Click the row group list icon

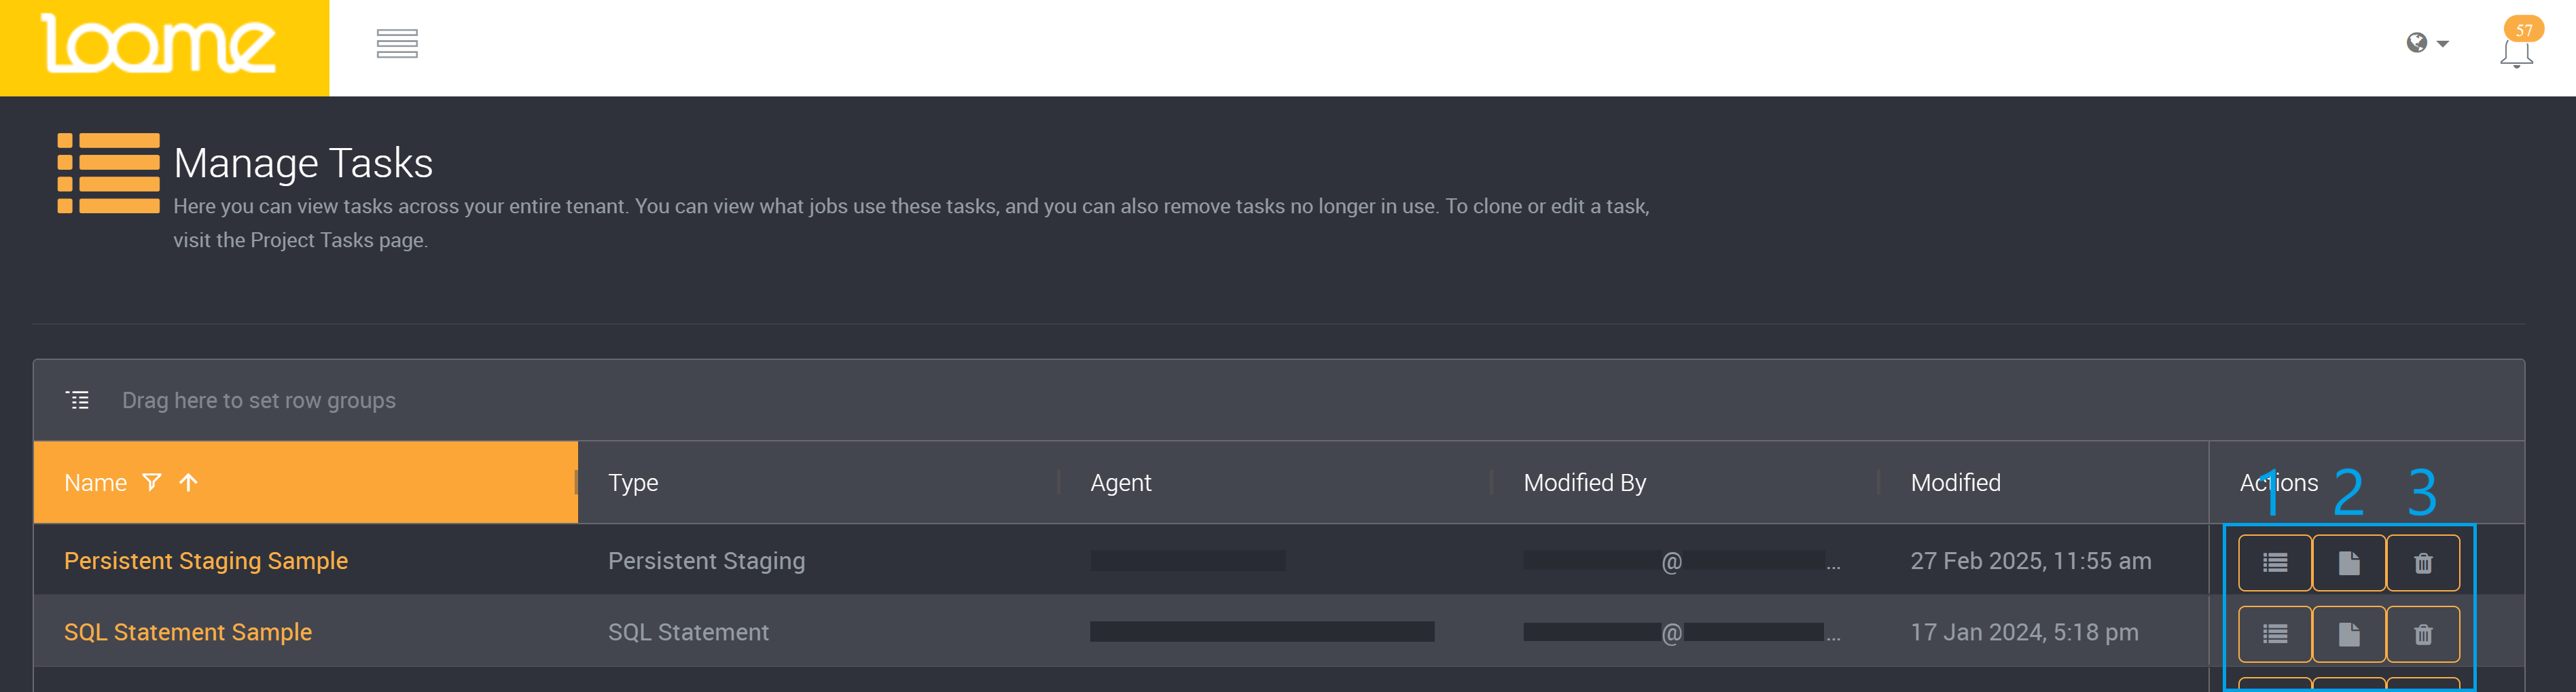point(78,400)
